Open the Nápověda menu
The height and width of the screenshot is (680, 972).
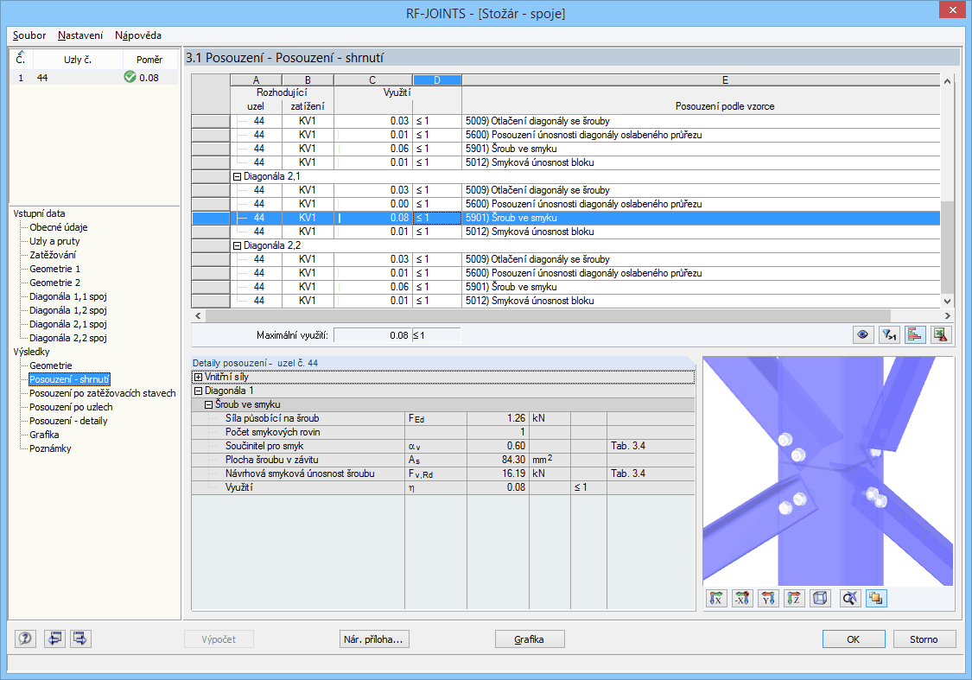coord(138,35)
